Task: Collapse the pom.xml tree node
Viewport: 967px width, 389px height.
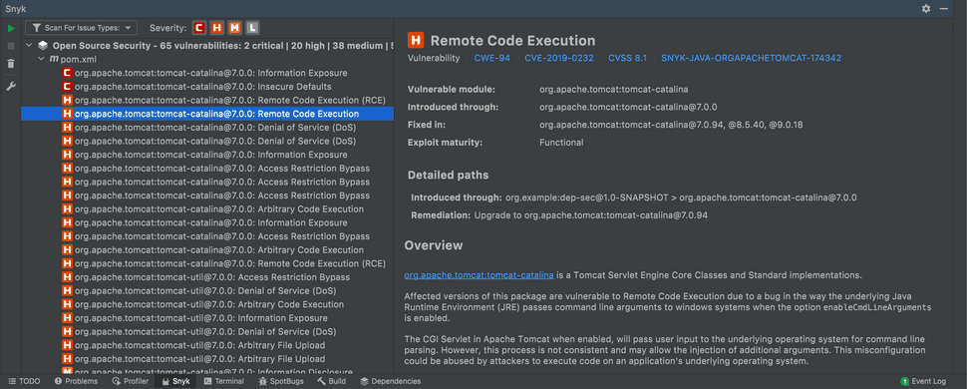Action: tap(41, 59)
